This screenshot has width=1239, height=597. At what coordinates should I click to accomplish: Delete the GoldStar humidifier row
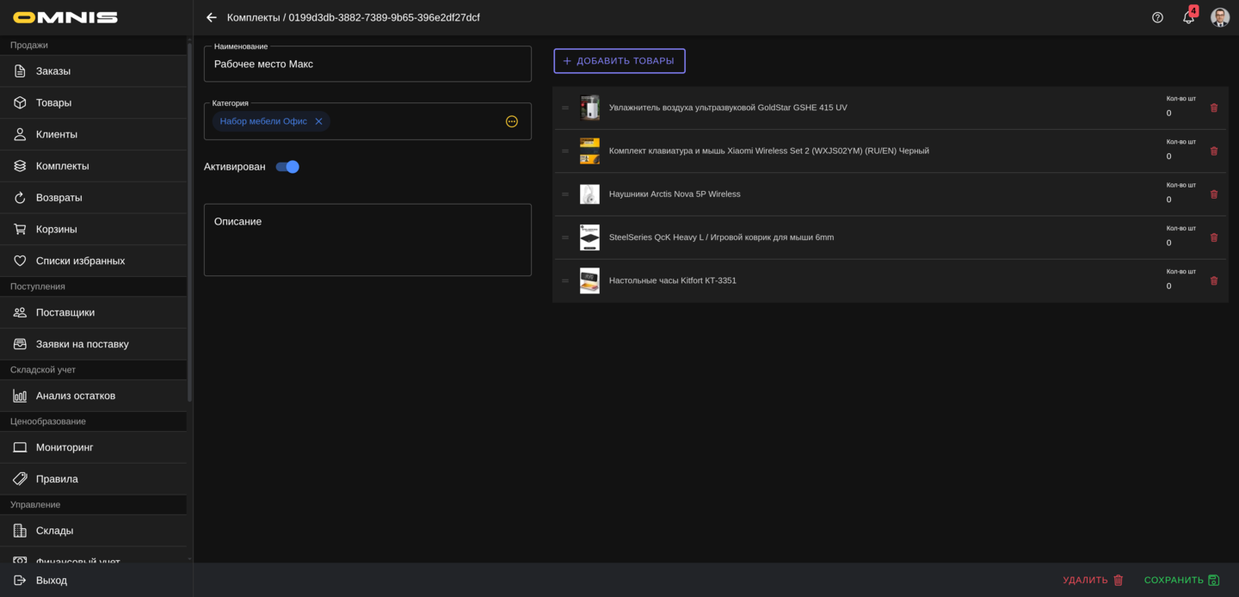click(x=1214, y=108)
